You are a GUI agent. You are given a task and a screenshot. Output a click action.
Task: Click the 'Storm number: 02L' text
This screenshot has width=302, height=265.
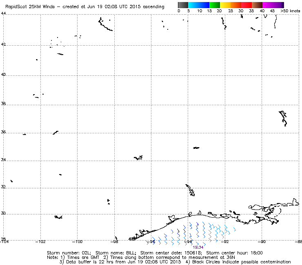point(69,253)
